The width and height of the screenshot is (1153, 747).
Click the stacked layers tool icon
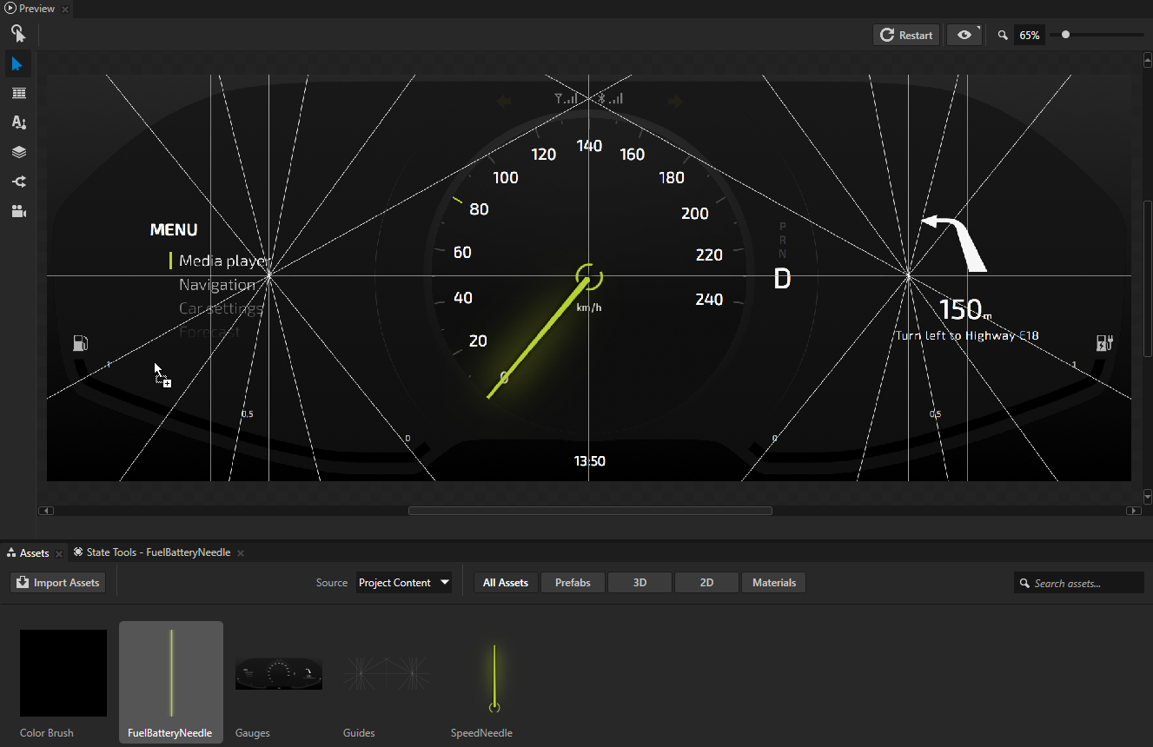click(18, 152)
